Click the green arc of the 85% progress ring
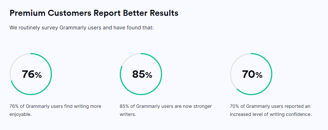Screen dimensions: 328x130 pos(161,74)
